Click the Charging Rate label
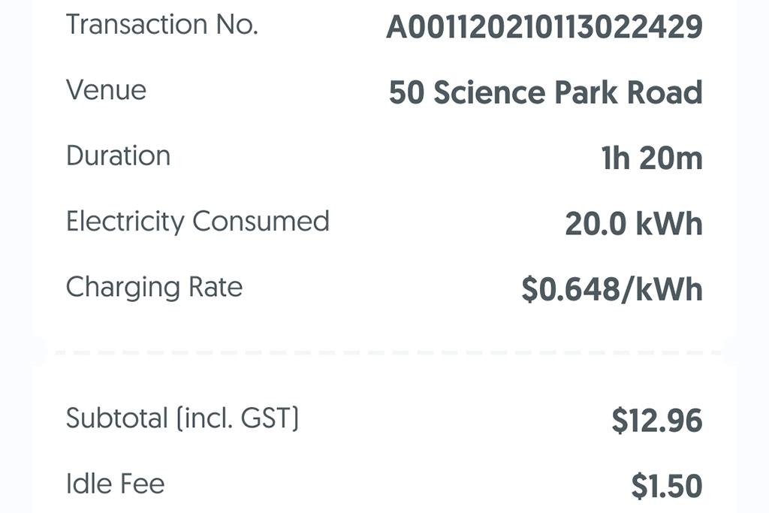Image resolution: width=769 pixels, height=513 pixels. pos(154,287)
